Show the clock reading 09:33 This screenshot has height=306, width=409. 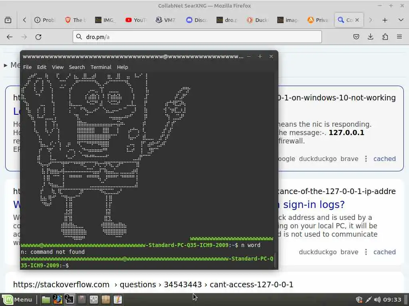(x=392, y=300)
